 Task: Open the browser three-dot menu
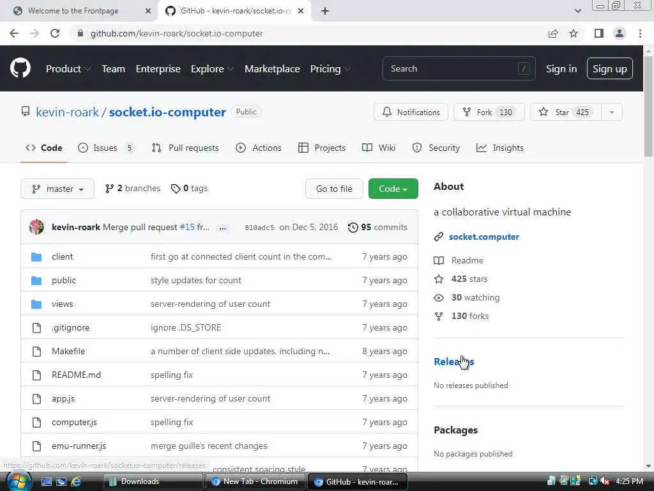640,33
